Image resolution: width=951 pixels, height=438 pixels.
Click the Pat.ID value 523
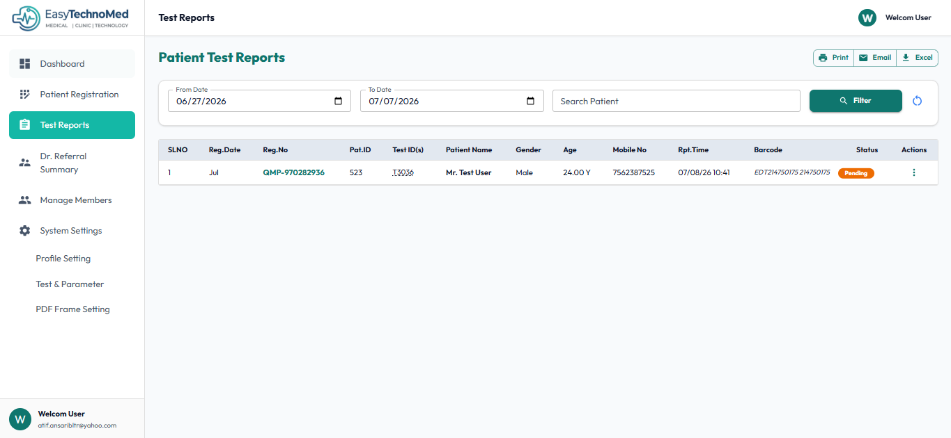(356, 172)
